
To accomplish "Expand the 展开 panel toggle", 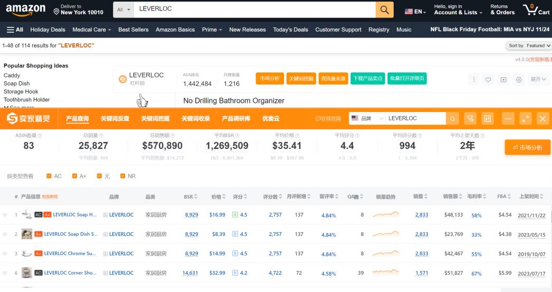I will 538,79.
